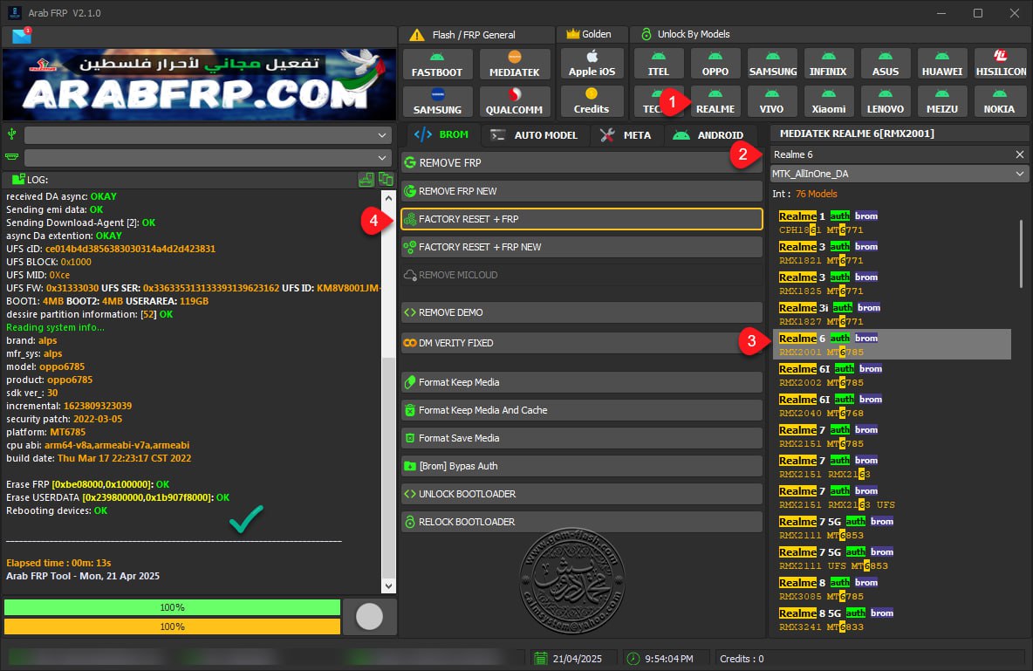Select the ASUS brand
The width and height of the screenshot is (1033, 671).
coord(886,64)
